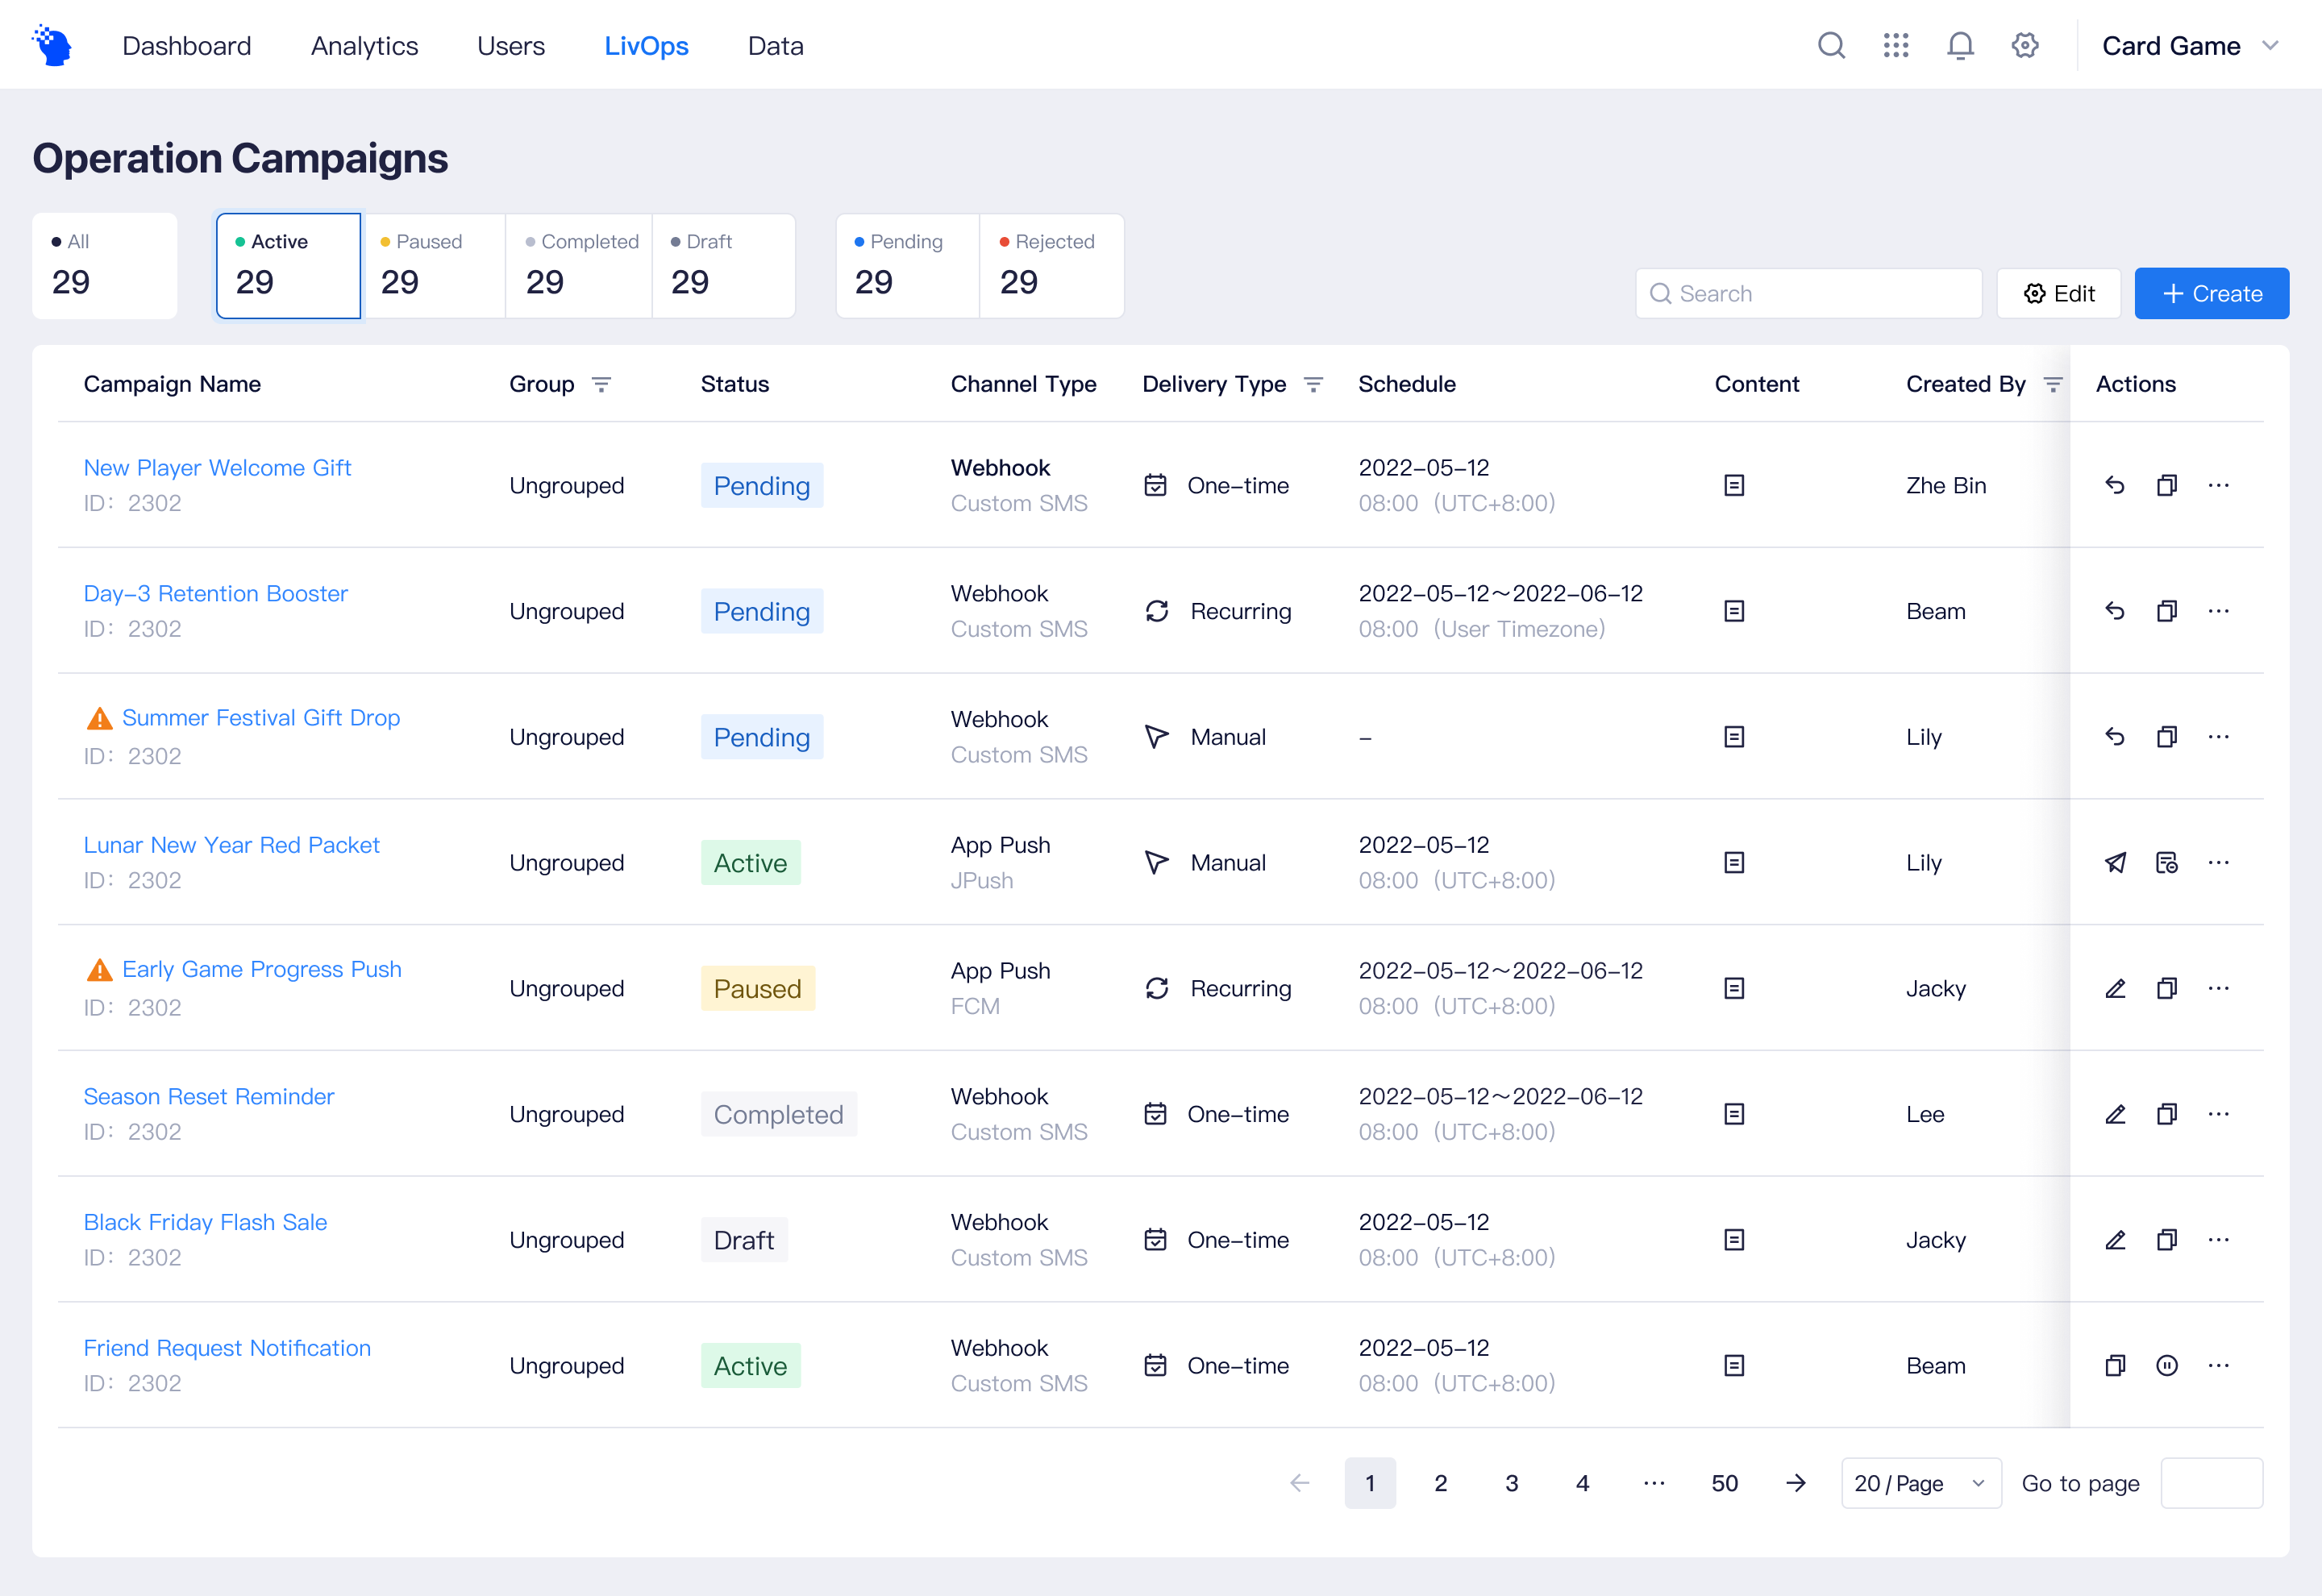Select the Rejected status tab
Screen dimensions: 2322x1596
1051,266
